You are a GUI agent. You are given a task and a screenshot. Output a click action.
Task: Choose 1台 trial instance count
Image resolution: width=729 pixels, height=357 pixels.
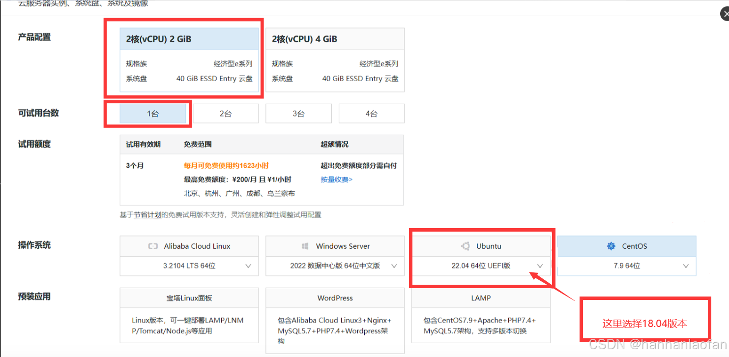point(153,114)
